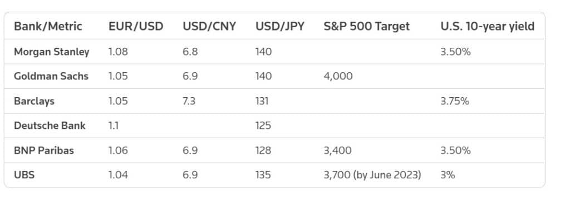The image size is (570, 206).
Task: Click the Barclays row label
Action: [34, 101]
